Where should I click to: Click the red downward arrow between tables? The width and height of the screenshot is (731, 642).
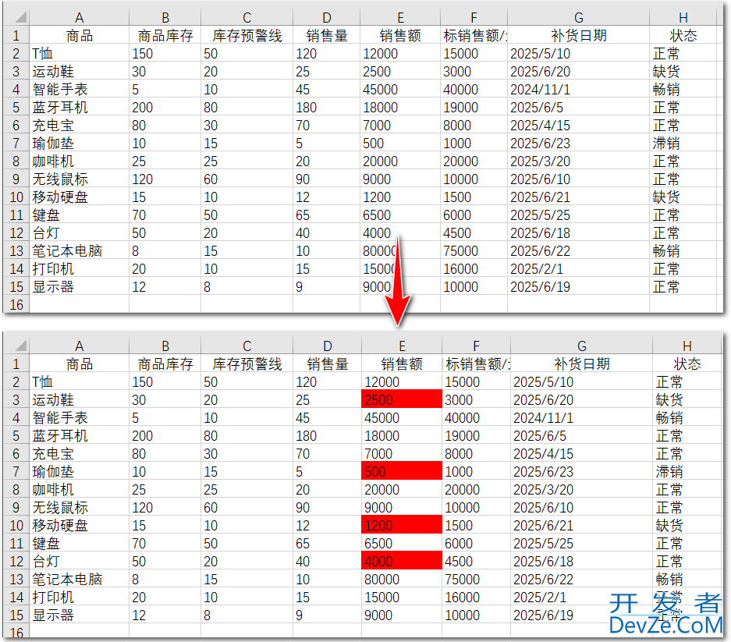tap(400, 281)
